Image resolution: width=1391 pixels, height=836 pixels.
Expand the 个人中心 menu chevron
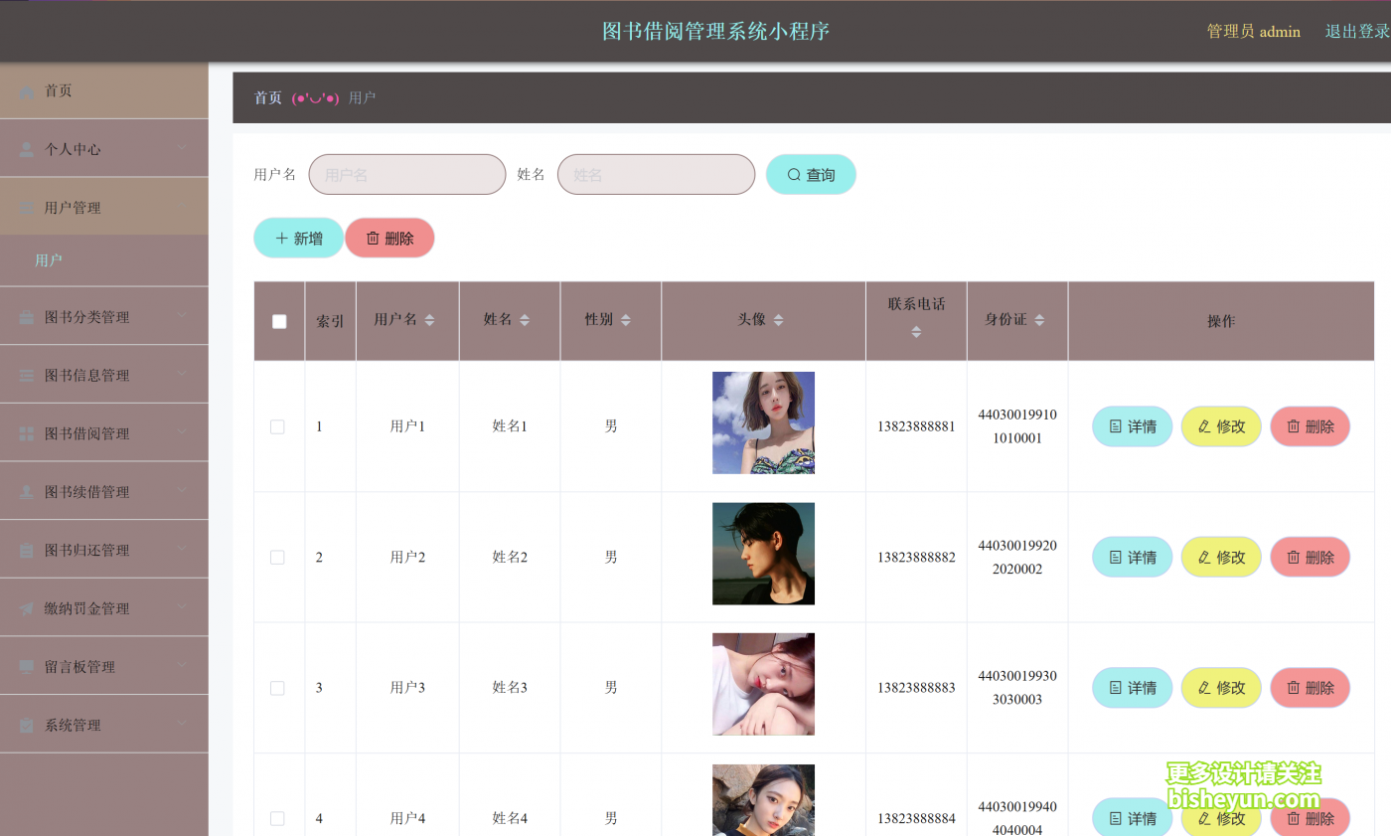tap(182, 148)
